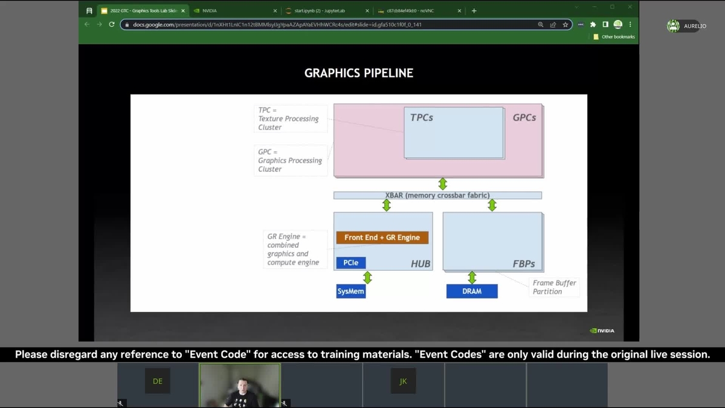Reload the page with the refresh icon
Screen dimensions: 725x408
[112, 25]
